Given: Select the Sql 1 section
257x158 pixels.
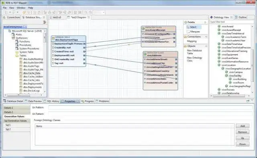Looking at the screenshot, I should click(17, 125).
